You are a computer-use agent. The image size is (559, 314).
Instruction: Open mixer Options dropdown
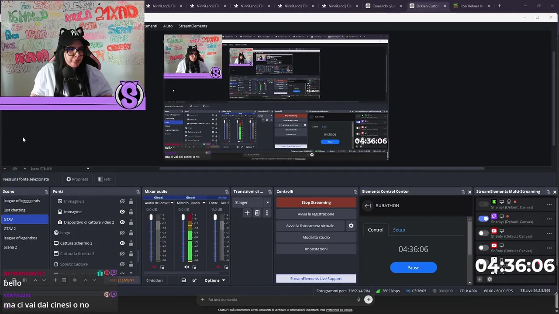click(215, 280)
